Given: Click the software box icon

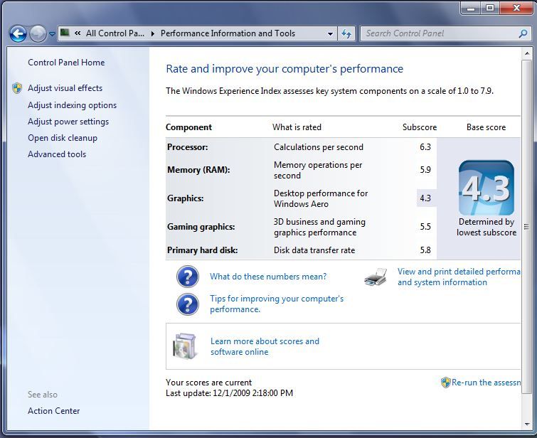Looking at the screenshot, I should pyautogui.click(x=185, y=346).
